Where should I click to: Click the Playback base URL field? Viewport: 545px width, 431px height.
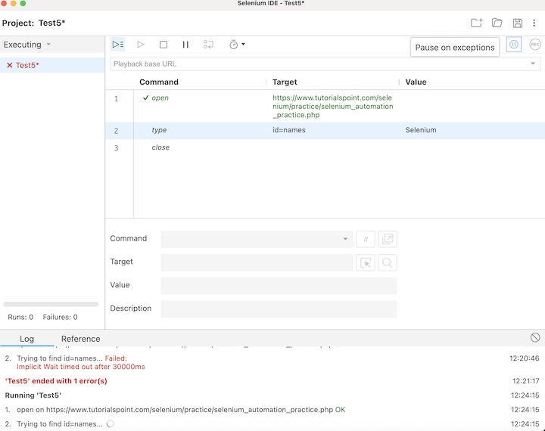(x=318, y=64)
